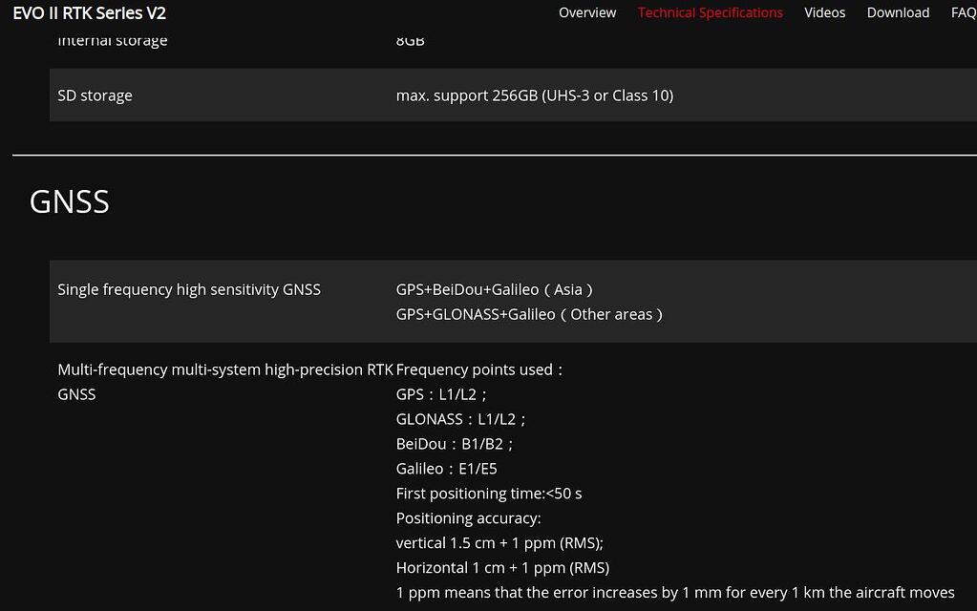The width and height of the screenshot is (977, 611).
Task: Click the GLONASS L1/L2 specification text
Action: tap(460, 418)
